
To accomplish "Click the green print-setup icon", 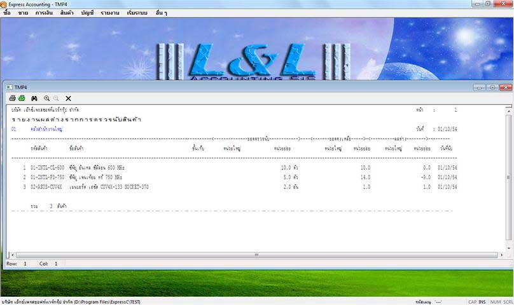I will click(x=22, y=98).
